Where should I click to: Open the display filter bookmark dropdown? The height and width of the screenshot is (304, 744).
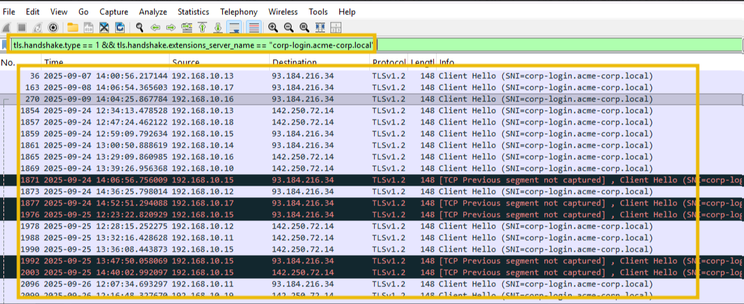pos(6,45)
